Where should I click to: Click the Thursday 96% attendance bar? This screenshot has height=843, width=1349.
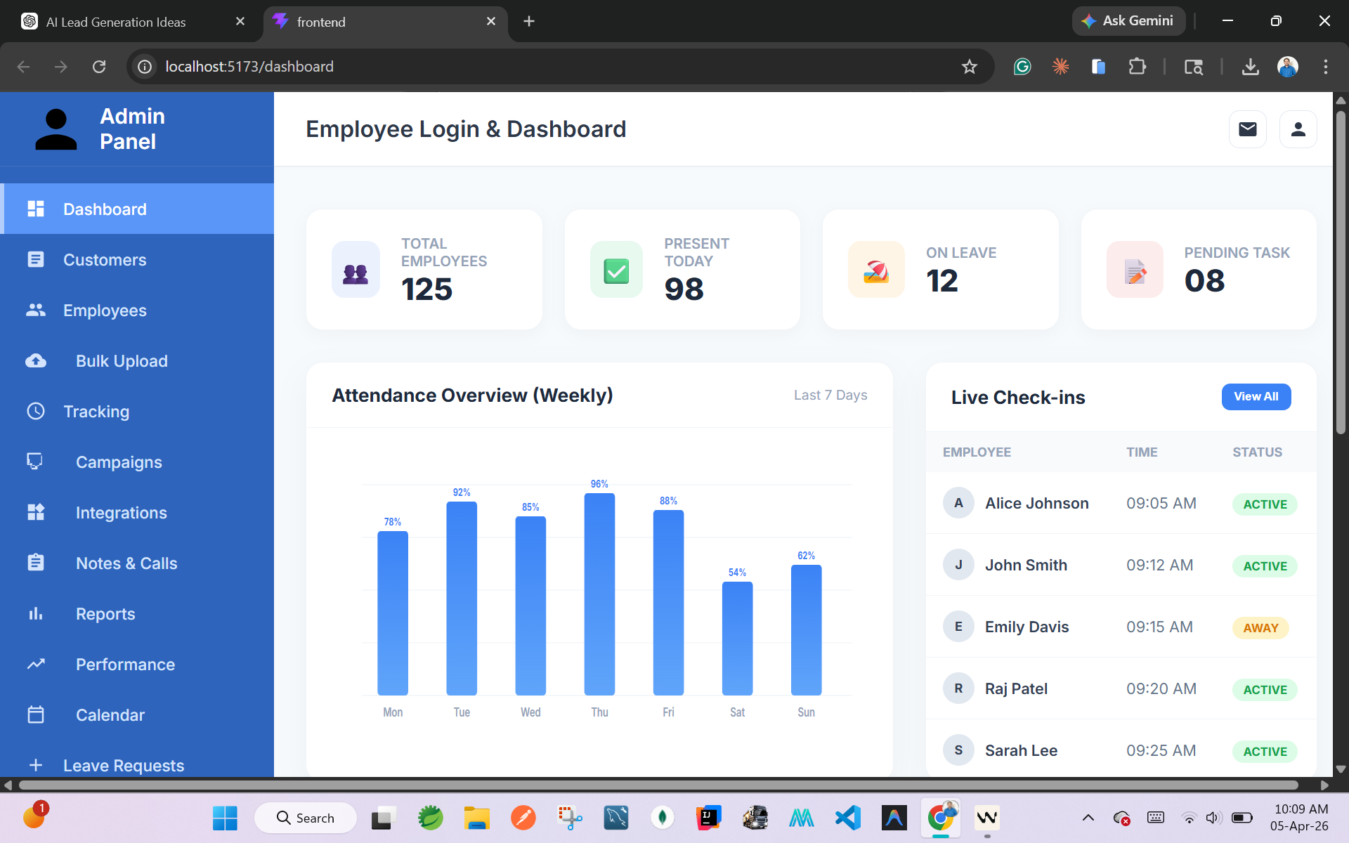tap(599, 594)
